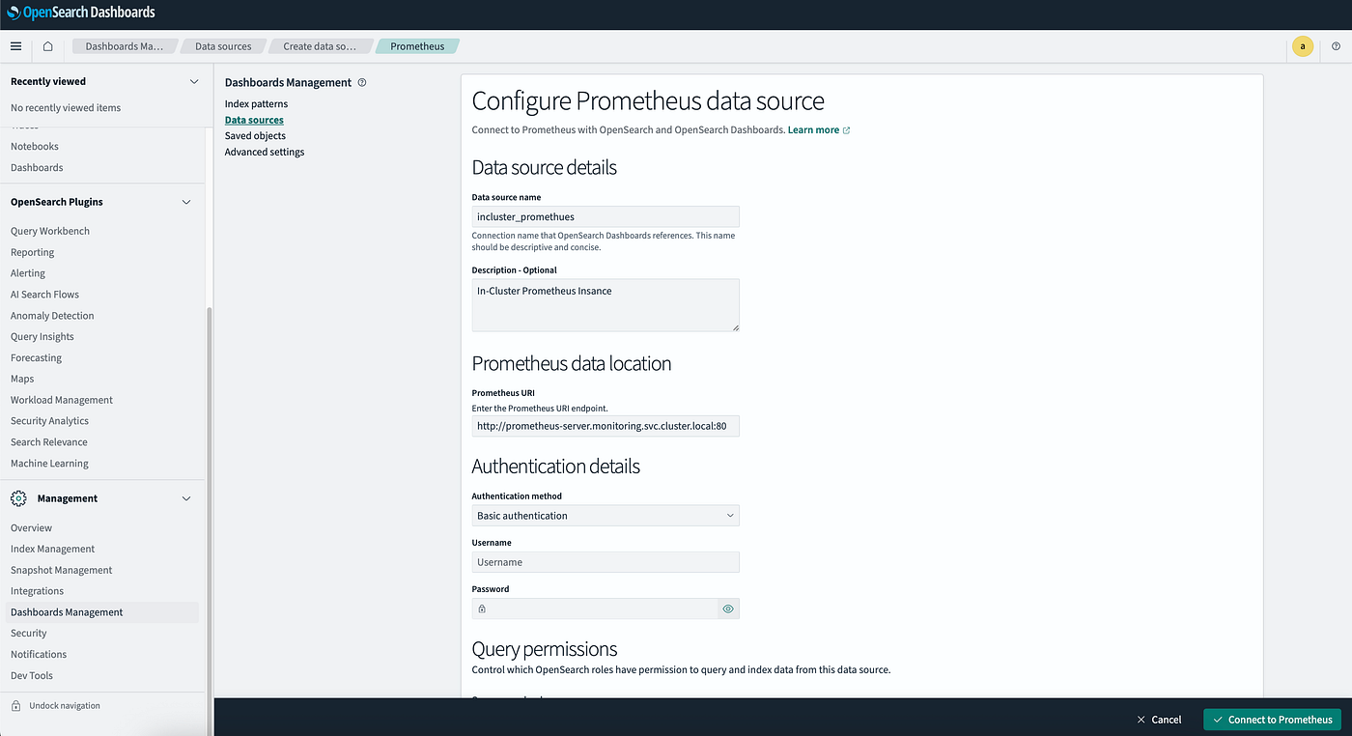The width and height of the screenshot is (1352, 736).
Task: Open Security Analytics plugin
Action: pos(49,421)
